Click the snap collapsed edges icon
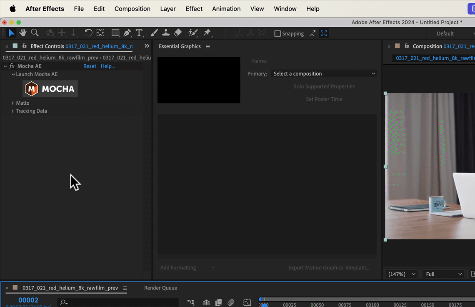 pos(312,33)
